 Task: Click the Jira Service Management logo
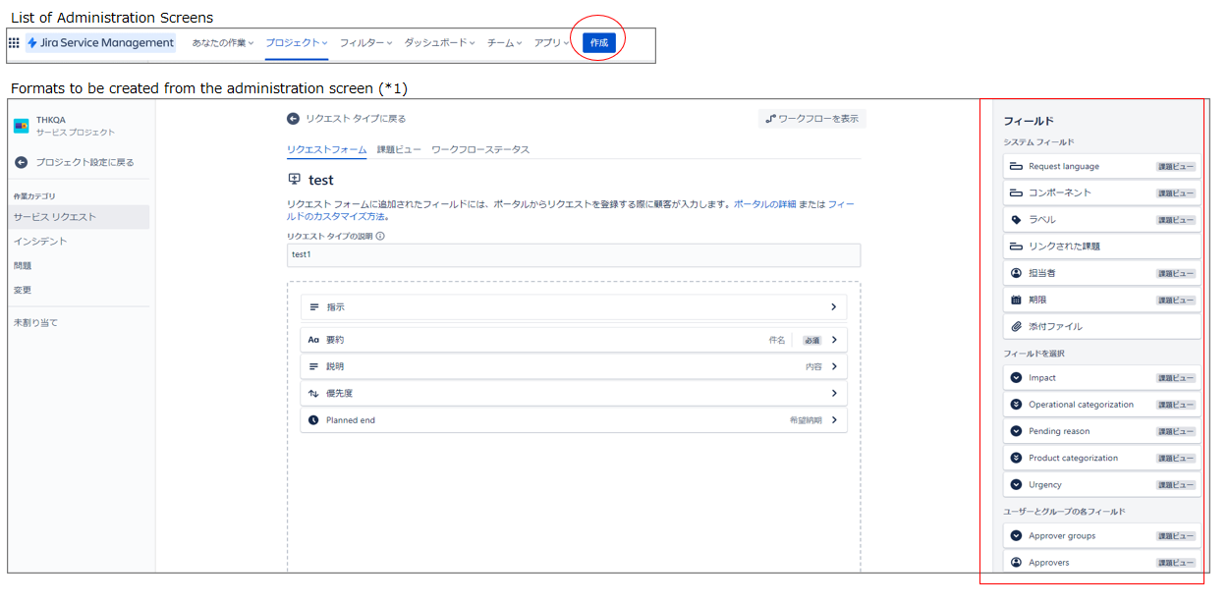(x=100, y=43)
